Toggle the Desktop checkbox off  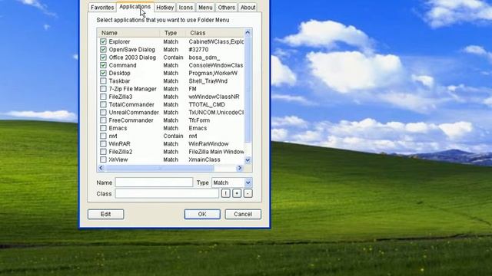point(103,73)
